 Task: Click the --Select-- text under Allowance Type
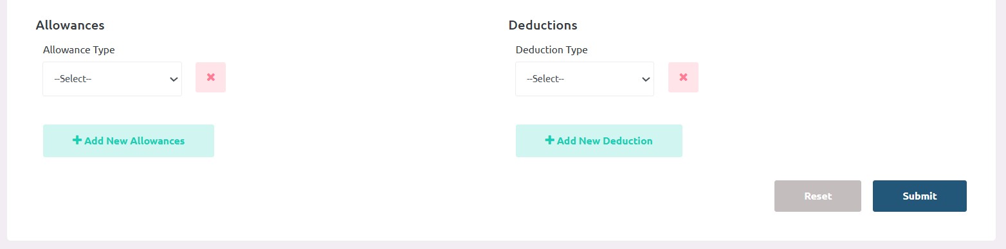pyautogui.click(x=73, y=79)
